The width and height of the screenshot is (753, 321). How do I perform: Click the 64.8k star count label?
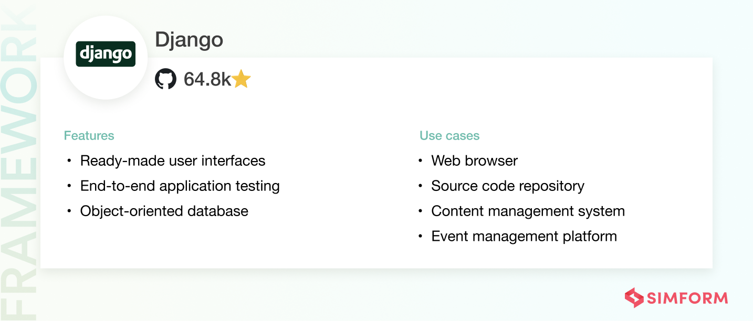[208, 79]
